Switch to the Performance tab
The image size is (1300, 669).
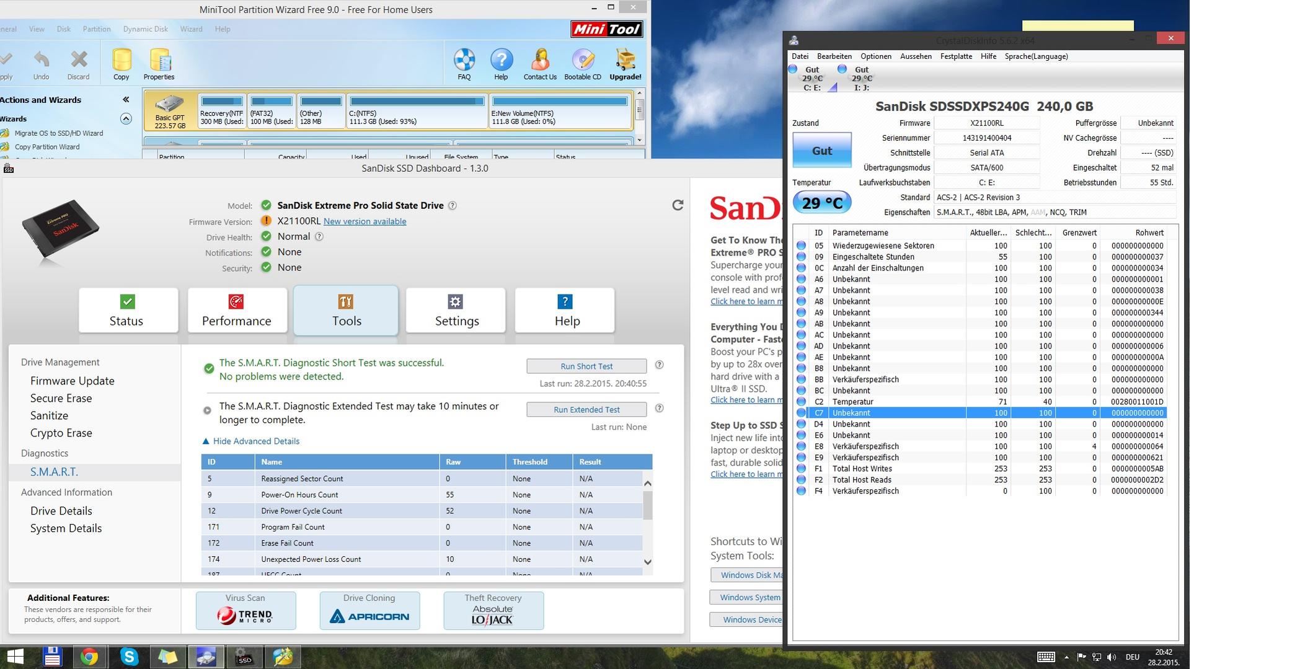[237, 310]
